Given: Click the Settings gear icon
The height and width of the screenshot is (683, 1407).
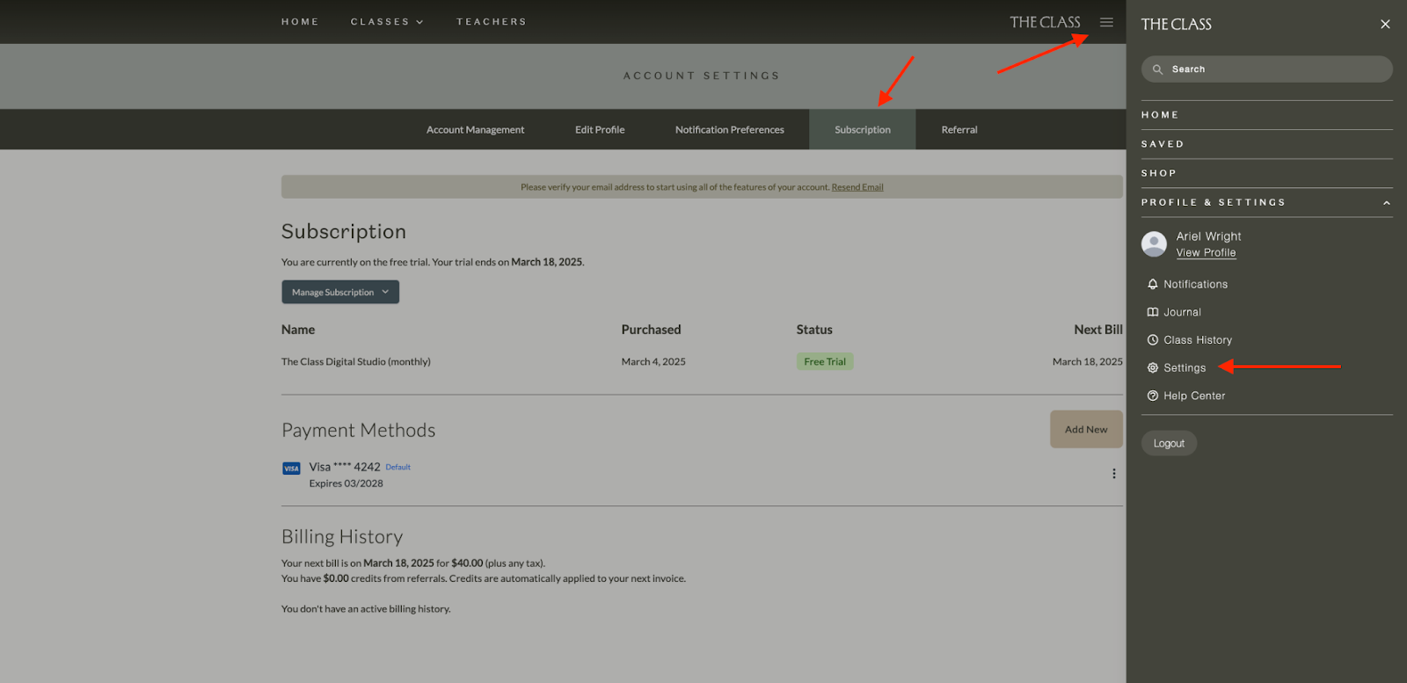Looking at the screenshot, I should click(x=1152, y=368).
